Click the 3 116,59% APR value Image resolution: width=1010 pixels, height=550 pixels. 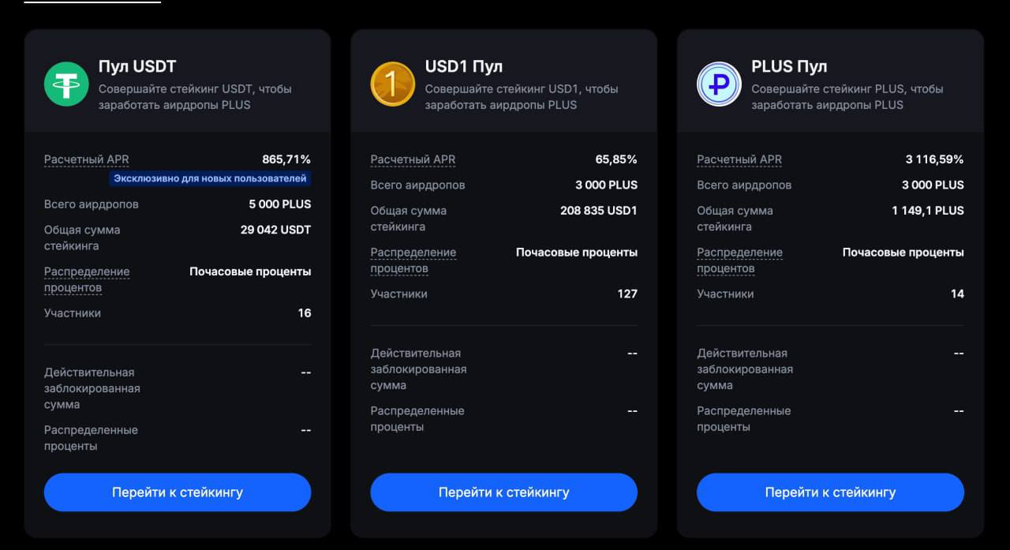click(934, 159)
